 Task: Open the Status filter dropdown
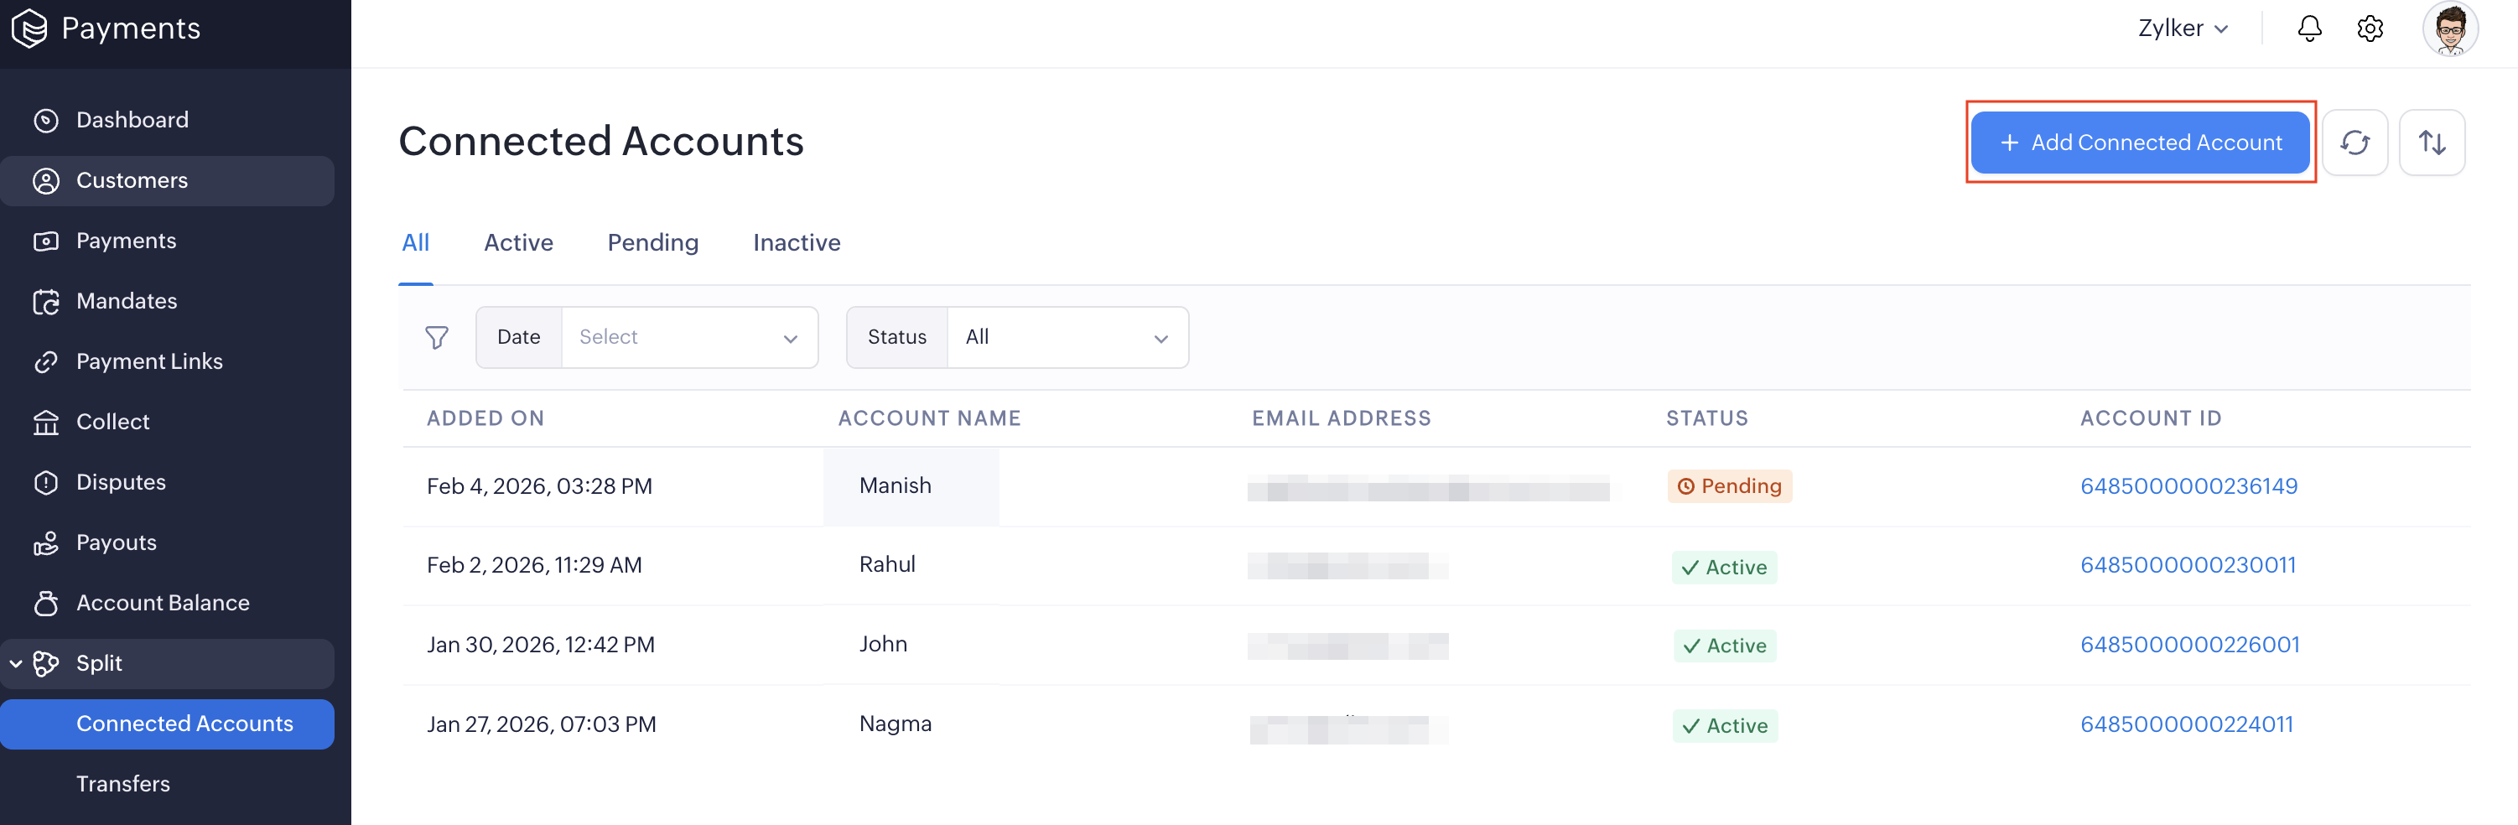click(x=1067, y=337)
